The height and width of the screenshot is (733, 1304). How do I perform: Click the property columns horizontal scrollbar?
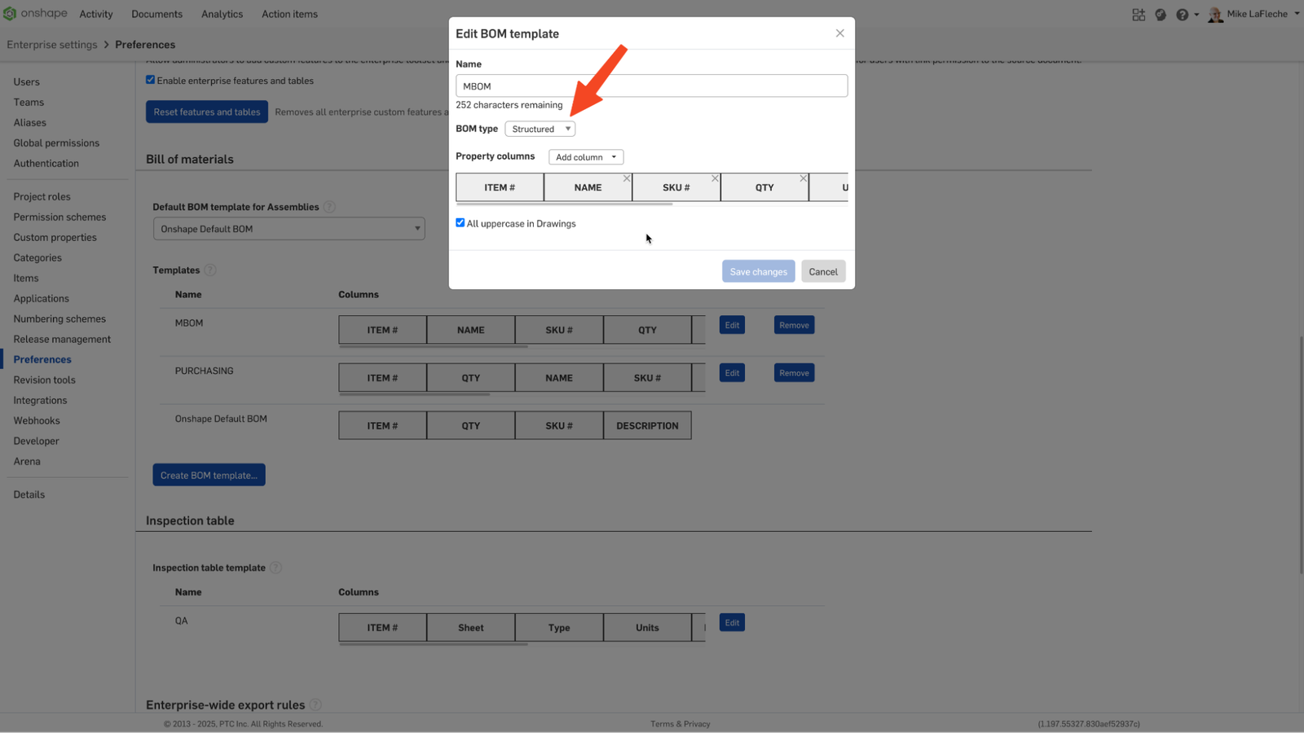click(x=564, y=204)
